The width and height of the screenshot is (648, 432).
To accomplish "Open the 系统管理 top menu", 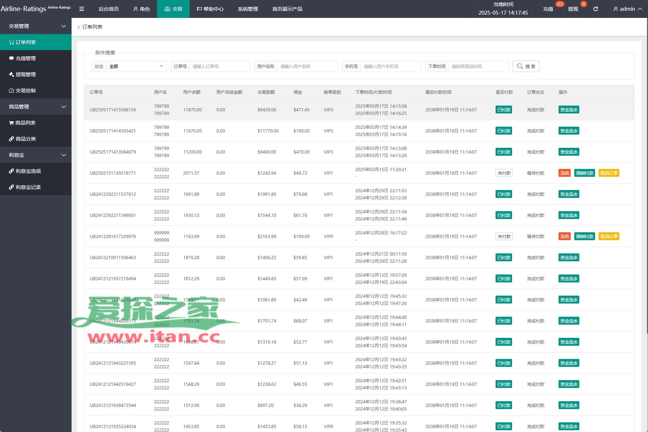I will [x=248, y=9].
